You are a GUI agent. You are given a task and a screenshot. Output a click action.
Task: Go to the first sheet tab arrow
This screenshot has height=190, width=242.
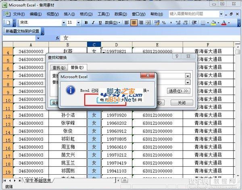point(5,180)
